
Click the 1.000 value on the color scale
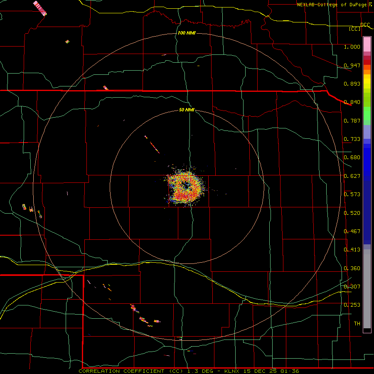[x=352, y=47]
